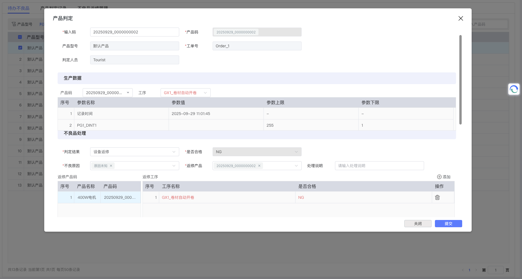The width and height of the screenshot is (522, 279).
Task: Remove the 原因未知 tag with its X
Action: [111, 166]
